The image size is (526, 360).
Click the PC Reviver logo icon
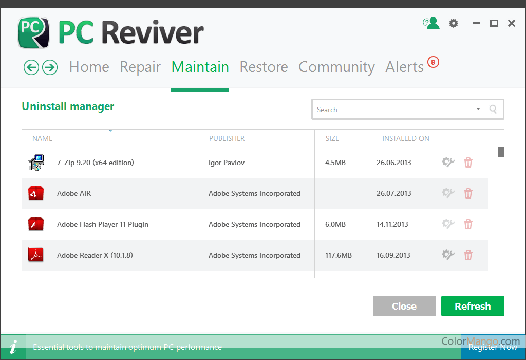pos(33,33)
